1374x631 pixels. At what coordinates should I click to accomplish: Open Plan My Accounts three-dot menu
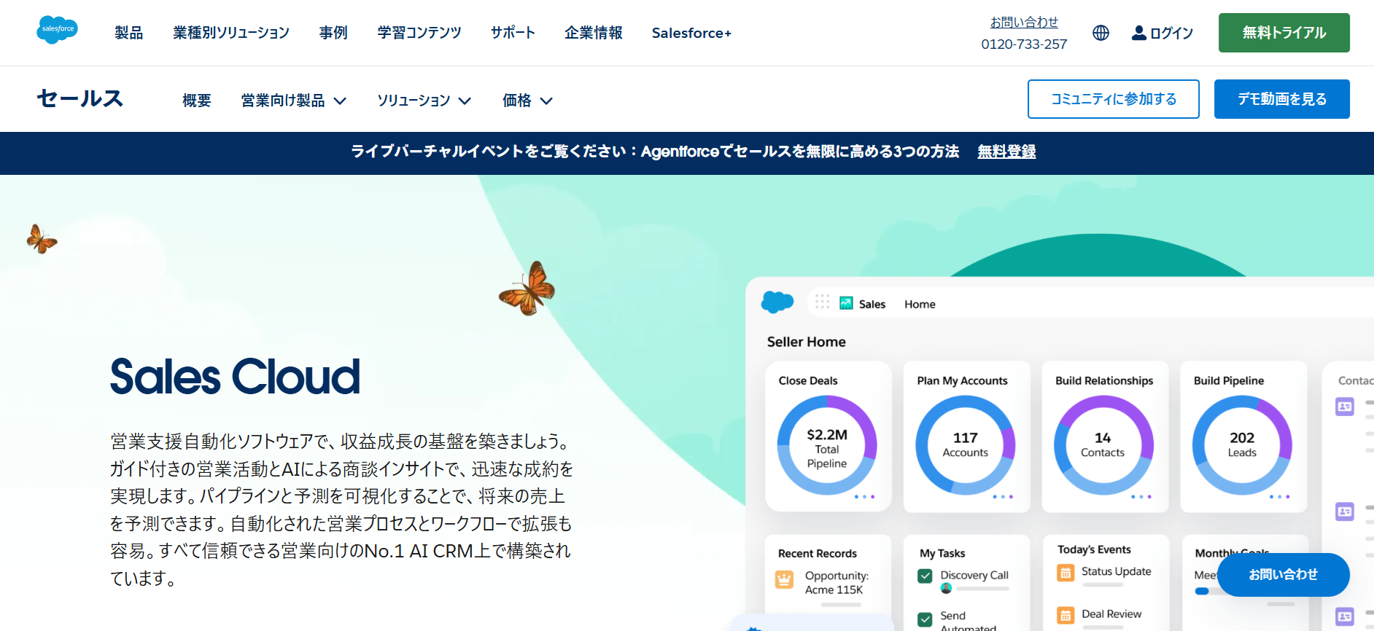pyautogui.click(x=1003, y=497)
